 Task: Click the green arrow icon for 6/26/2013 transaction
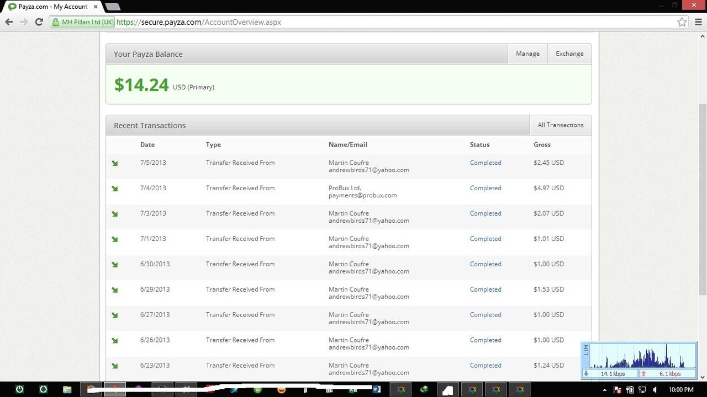(x=115, y=341)
